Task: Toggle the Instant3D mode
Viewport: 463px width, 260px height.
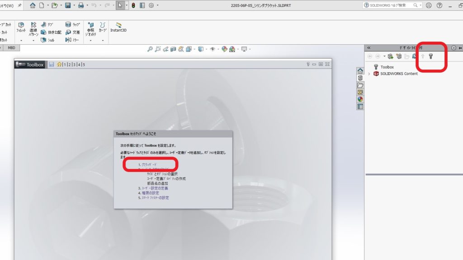Action: 118,27
